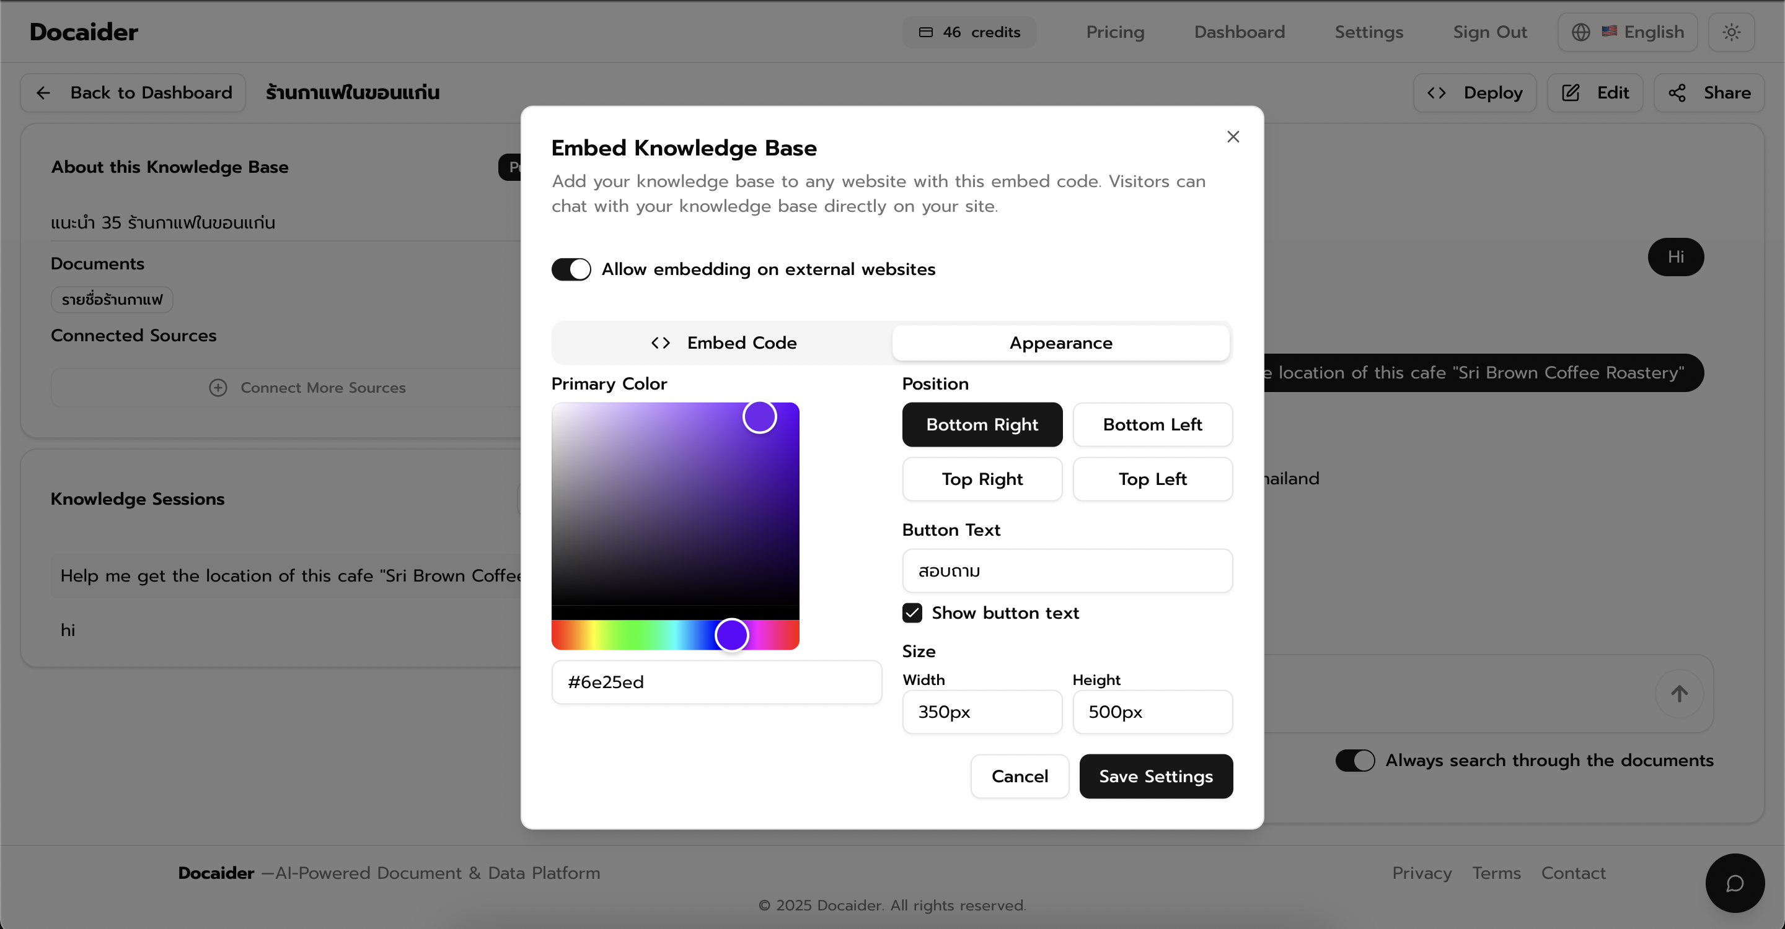This screenshot has height=929, width=1785.
Task: Open the Appearance tab
Action: point(1060,342)
